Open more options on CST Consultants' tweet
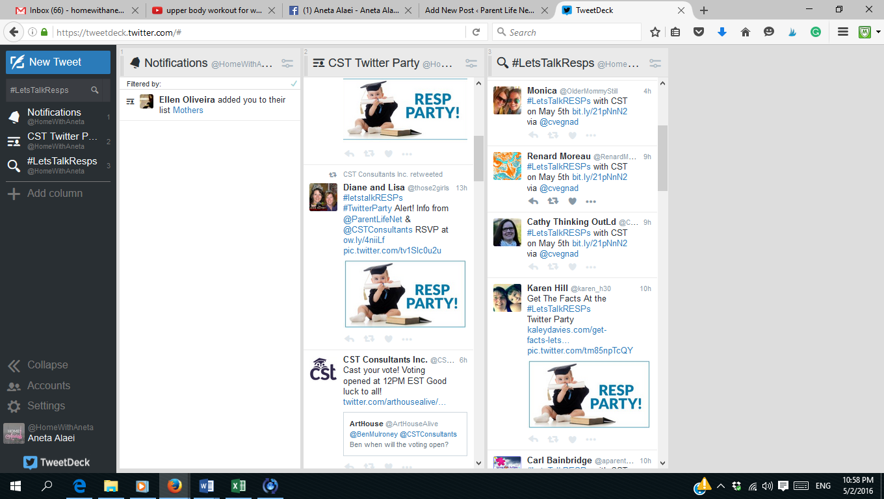 (x=408, y=467)
